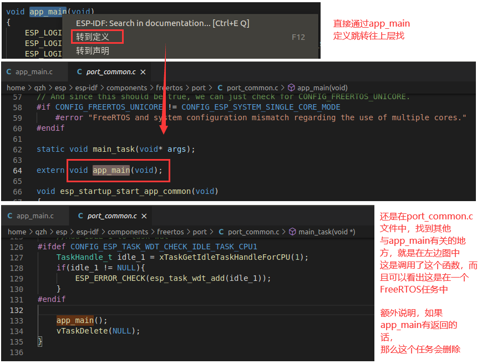Open components breadcrumb in editor showing line 133

pyautogui.click(x=128, y=232)
